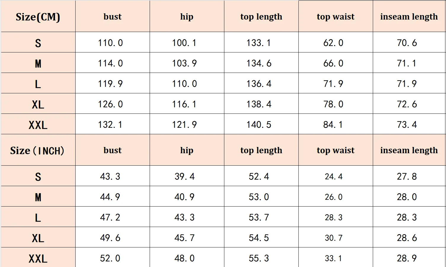The height and width of the screenshot is (267, 446).
Task: Click the inseam length value 28.6
Action: click(x=407, y=238)
